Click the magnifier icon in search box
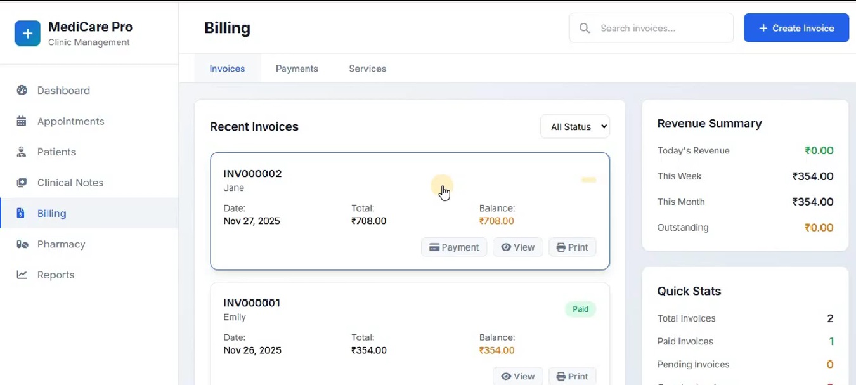Image resolution: width=856 pixels, height=385 pixels. click(585, 28)
